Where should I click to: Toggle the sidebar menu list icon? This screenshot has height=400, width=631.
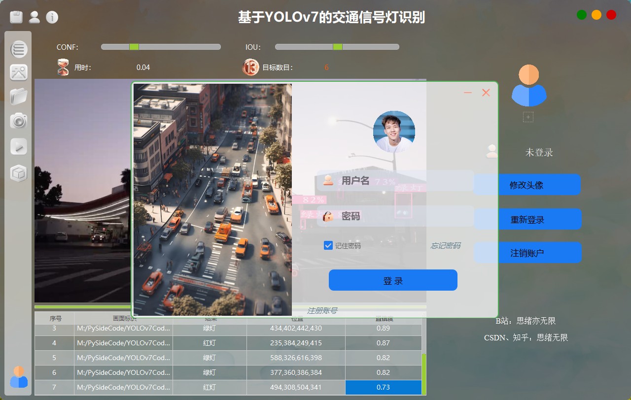[x=19, y=49]
